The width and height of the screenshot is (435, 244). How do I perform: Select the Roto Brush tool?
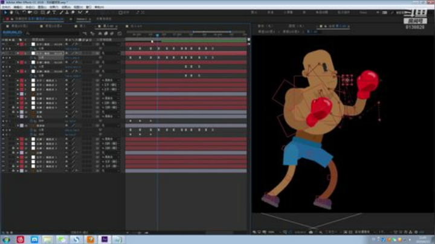[80, 13]
